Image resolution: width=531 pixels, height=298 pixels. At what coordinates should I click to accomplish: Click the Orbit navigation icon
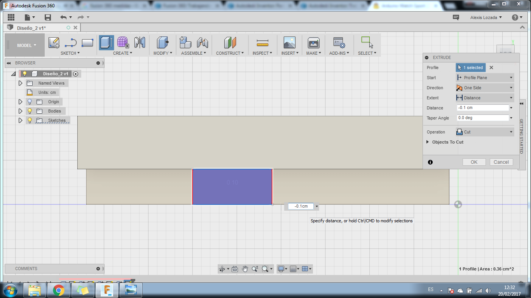(222, 269)
